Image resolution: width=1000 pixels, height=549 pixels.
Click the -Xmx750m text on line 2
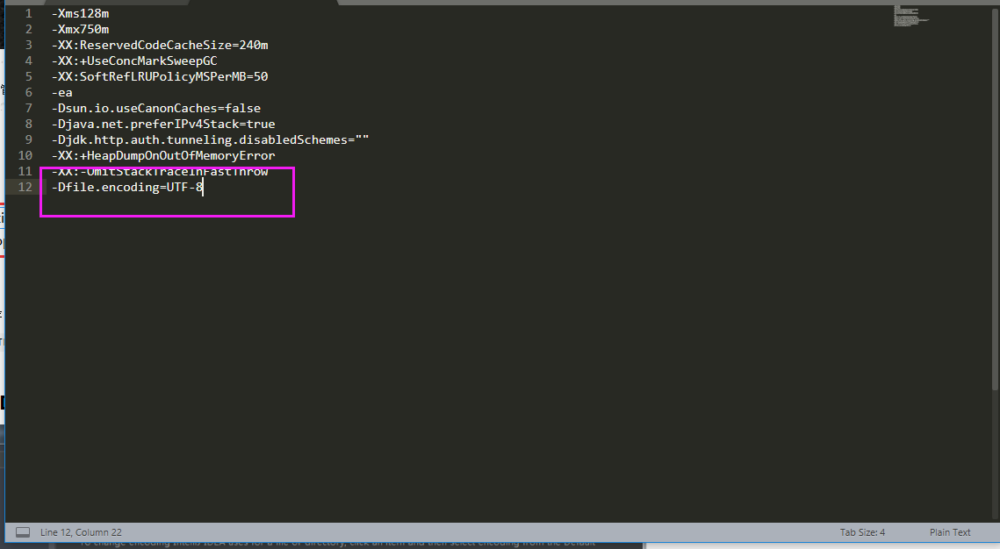pyautogui.click(x=81, y=29)
